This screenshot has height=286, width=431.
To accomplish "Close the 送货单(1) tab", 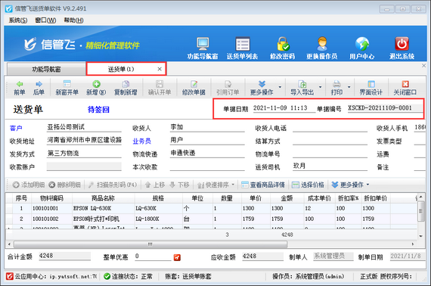I will click(160, 69).
